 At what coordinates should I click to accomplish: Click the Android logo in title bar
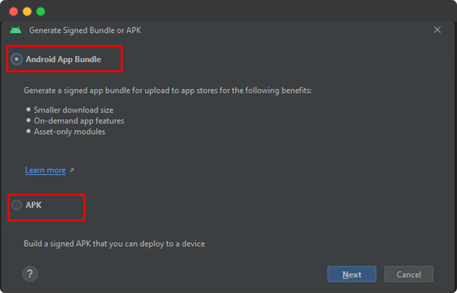click(x=16, y=30)
